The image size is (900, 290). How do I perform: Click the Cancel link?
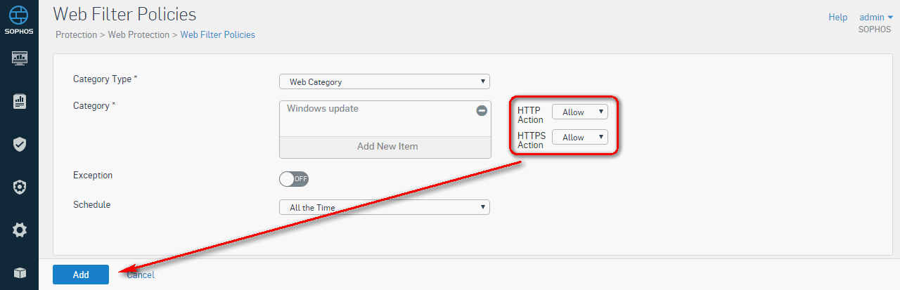tap(141, 275)
